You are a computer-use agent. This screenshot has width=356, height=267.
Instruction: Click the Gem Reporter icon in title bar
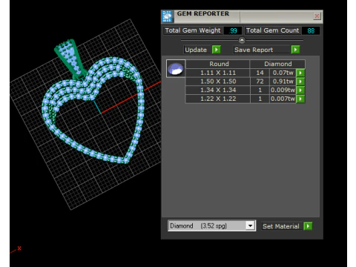pyautogui.click(x=167, y=16)
